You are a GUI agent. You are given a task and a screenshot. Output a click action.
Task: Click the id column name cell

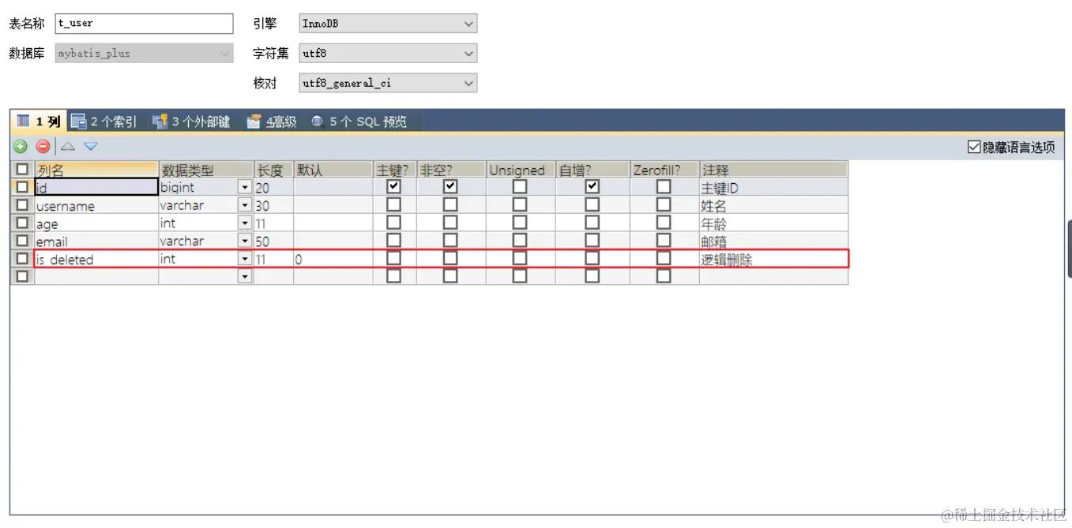[96, 188]
